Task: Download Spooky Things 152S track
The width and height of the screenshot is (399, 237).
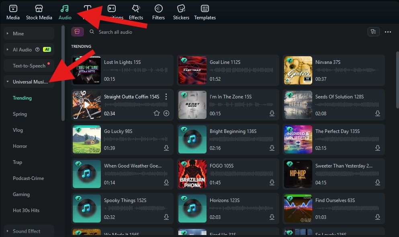Action: [166, 217]
